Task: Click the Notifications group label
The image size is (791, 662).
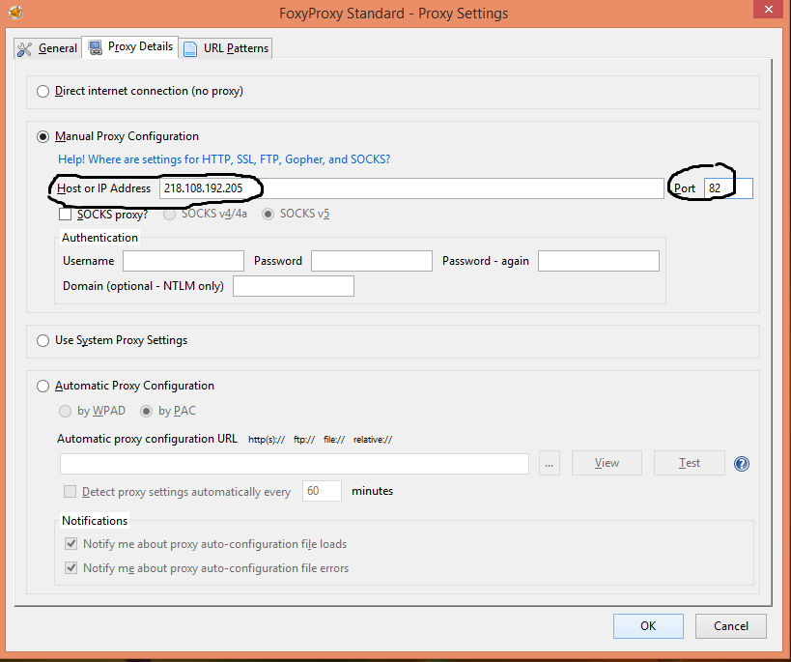Action: coord(95,521)
